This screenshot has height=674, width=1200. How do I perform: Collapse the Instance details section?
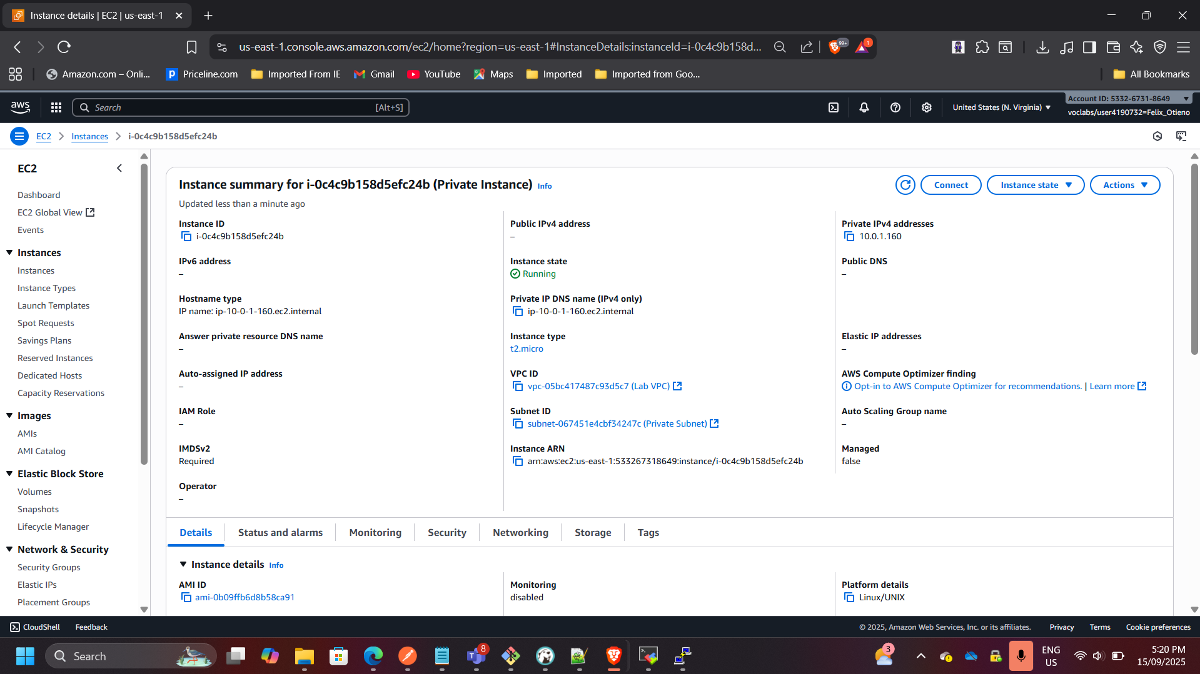pos(183,564)
